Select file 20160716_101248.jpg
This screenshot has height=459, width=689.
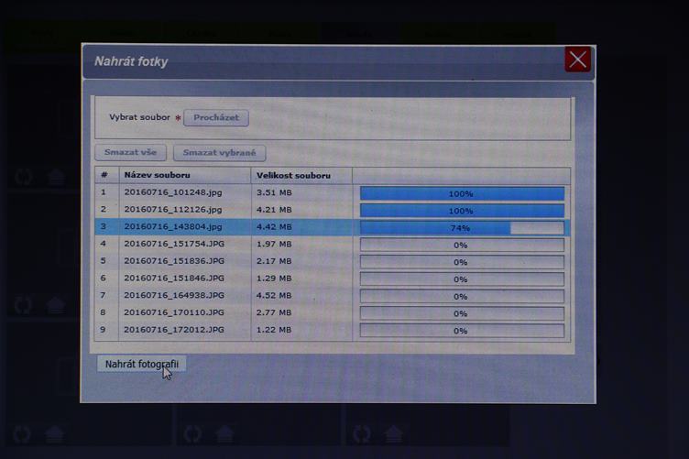click(173, 192)
